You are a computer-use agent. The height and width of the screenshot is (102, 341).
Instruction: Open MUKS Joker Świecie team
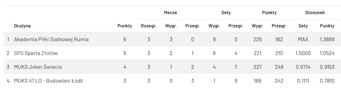38,67
